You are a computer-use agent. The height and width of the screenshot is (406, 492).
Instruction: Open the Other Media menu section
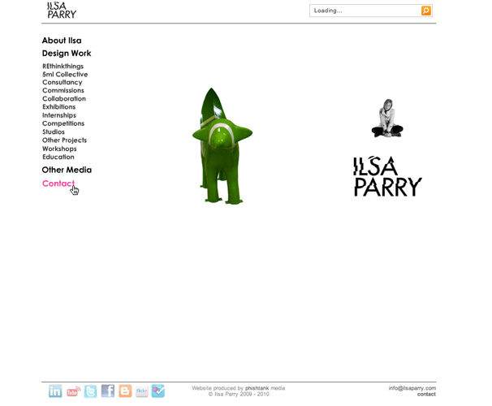[x=67, y=170]
